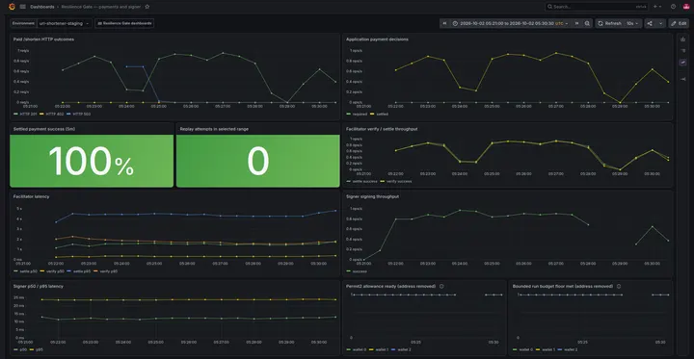Click inside the Search field
Image resolution: width=694 pixels, height=359 pixels.
click(597, 7)
